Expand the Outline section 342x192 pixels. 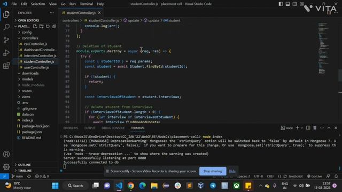tap(24, 165)
